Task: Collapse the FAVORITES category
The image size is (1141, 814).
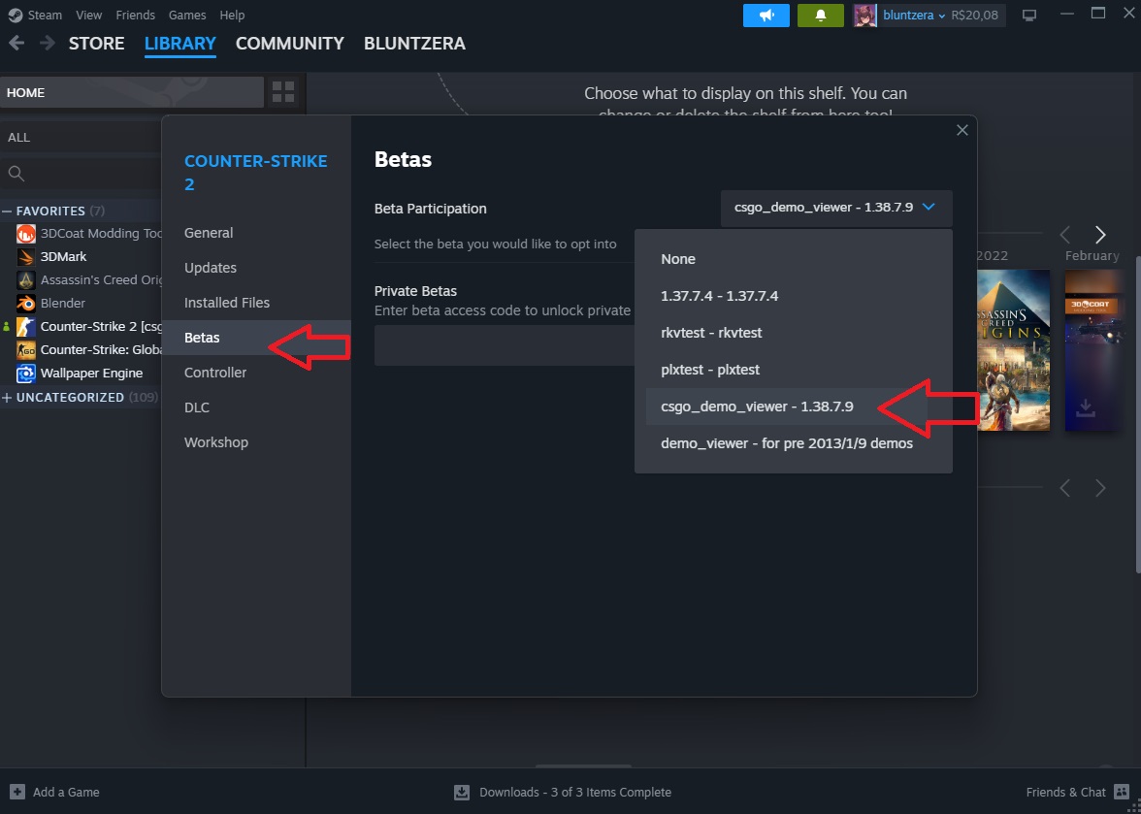Action: click(8, 211)
